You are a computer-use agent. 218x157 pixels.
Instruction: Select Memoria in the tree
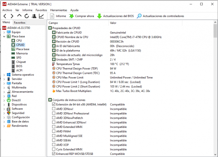click(x=22, y=53)
